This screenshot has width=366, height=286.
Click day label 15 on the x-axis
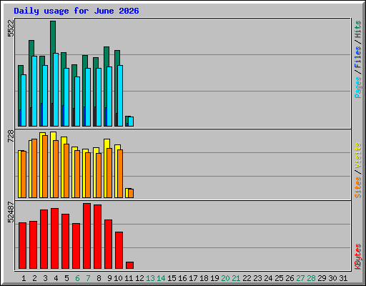pos(172,278)
